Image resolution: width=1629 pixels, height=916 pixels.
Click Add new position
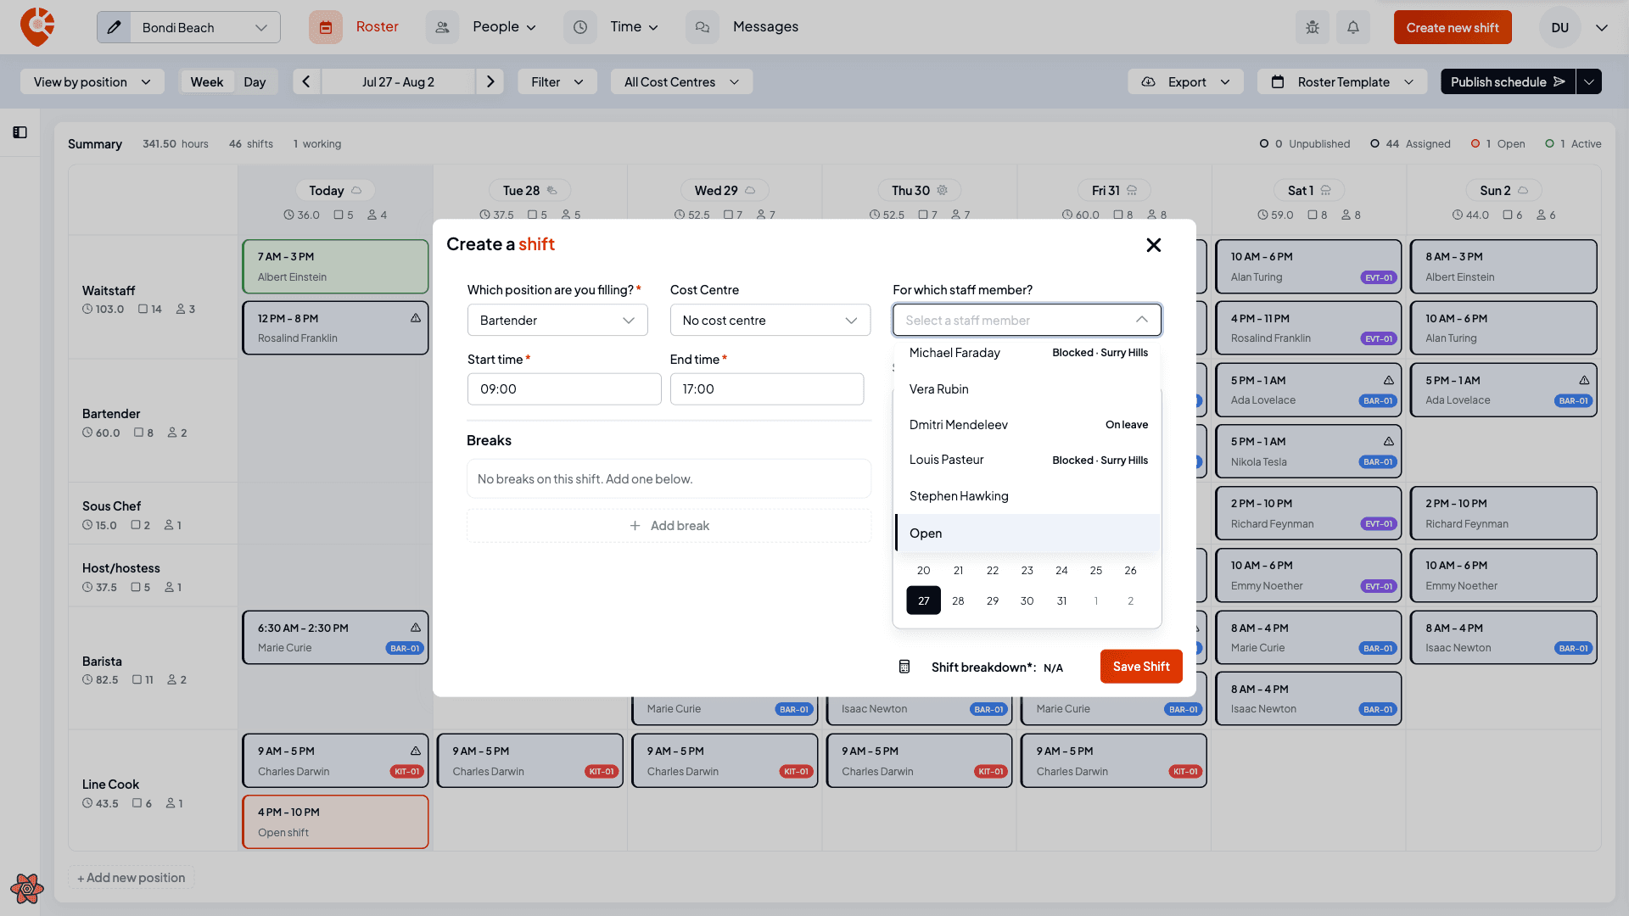(x=131, y=877)
